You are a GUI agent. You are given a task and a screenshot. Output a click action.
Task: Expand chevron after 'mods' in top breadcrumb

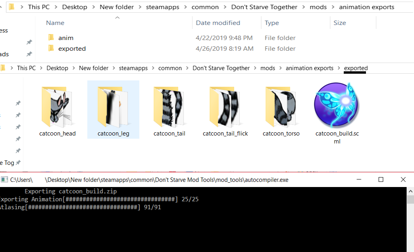click(x=333, y=7)
